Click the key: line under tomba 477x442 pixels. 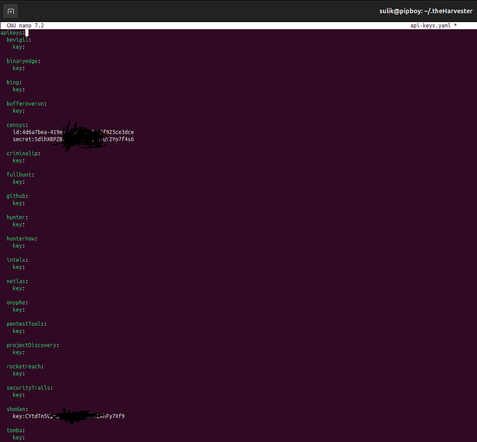(x=19, y=437)
